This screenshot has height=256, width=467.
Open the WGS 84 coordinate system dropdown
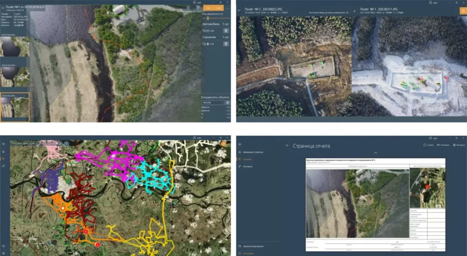coord(213,103)
